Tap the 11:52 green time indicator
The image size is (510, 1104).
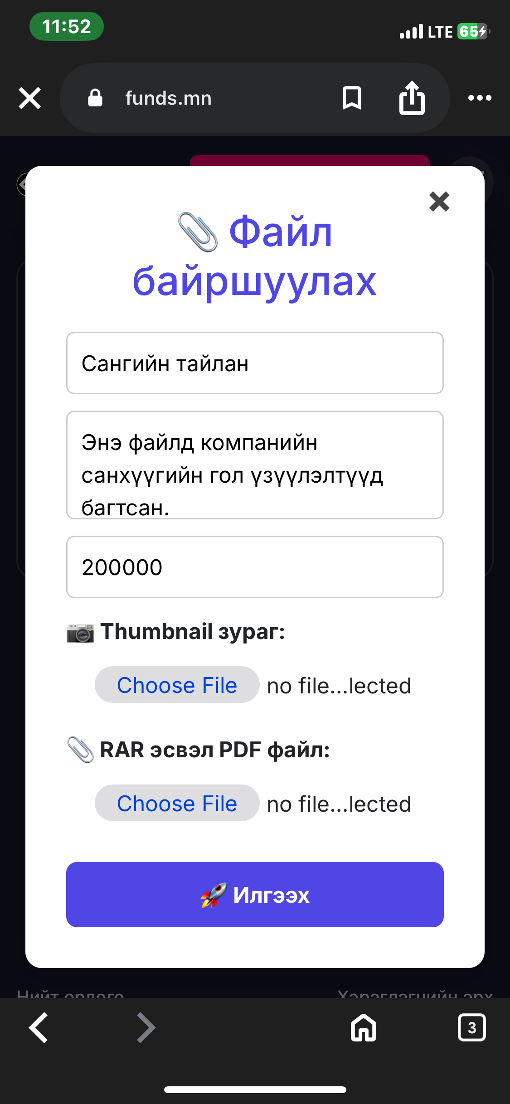pyautogui.click(x=67, y=26)
